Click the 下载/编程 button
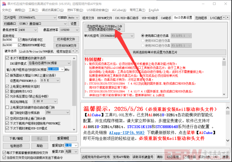Image resolution: width=232 pixels, height=162 pixels. pos(16,138)
